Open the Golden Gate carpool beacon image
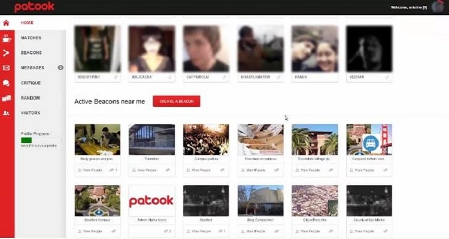 click(x=369, y=139)
